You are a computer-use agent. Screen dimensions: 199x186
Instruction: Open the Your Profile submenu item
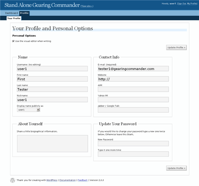[x=14, y=18]
